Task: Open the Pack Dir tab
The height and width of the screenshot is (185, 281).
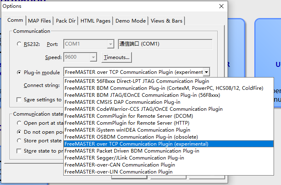Action: coord(66,21)
